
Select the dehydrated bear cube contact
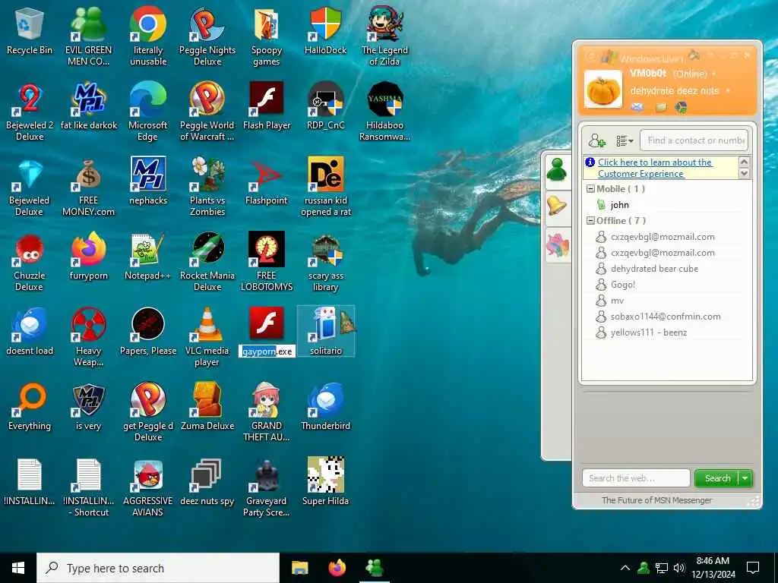(654, 269)
